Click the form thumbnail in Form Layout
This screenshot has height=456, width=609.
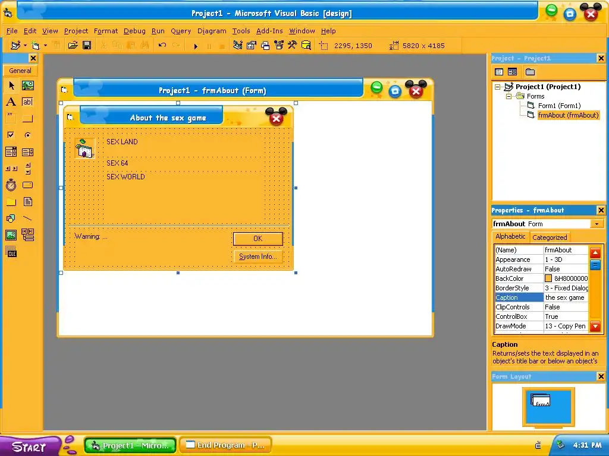[540, 400]
